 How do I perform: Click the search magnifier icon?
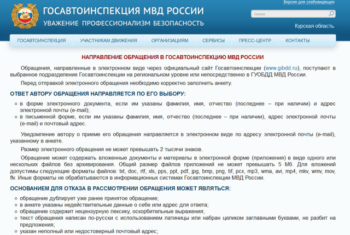click(x=331, y=14)
